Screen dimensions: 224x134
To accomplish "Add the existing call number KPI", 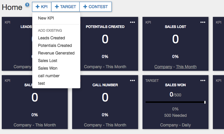I will tap(49, 76).
